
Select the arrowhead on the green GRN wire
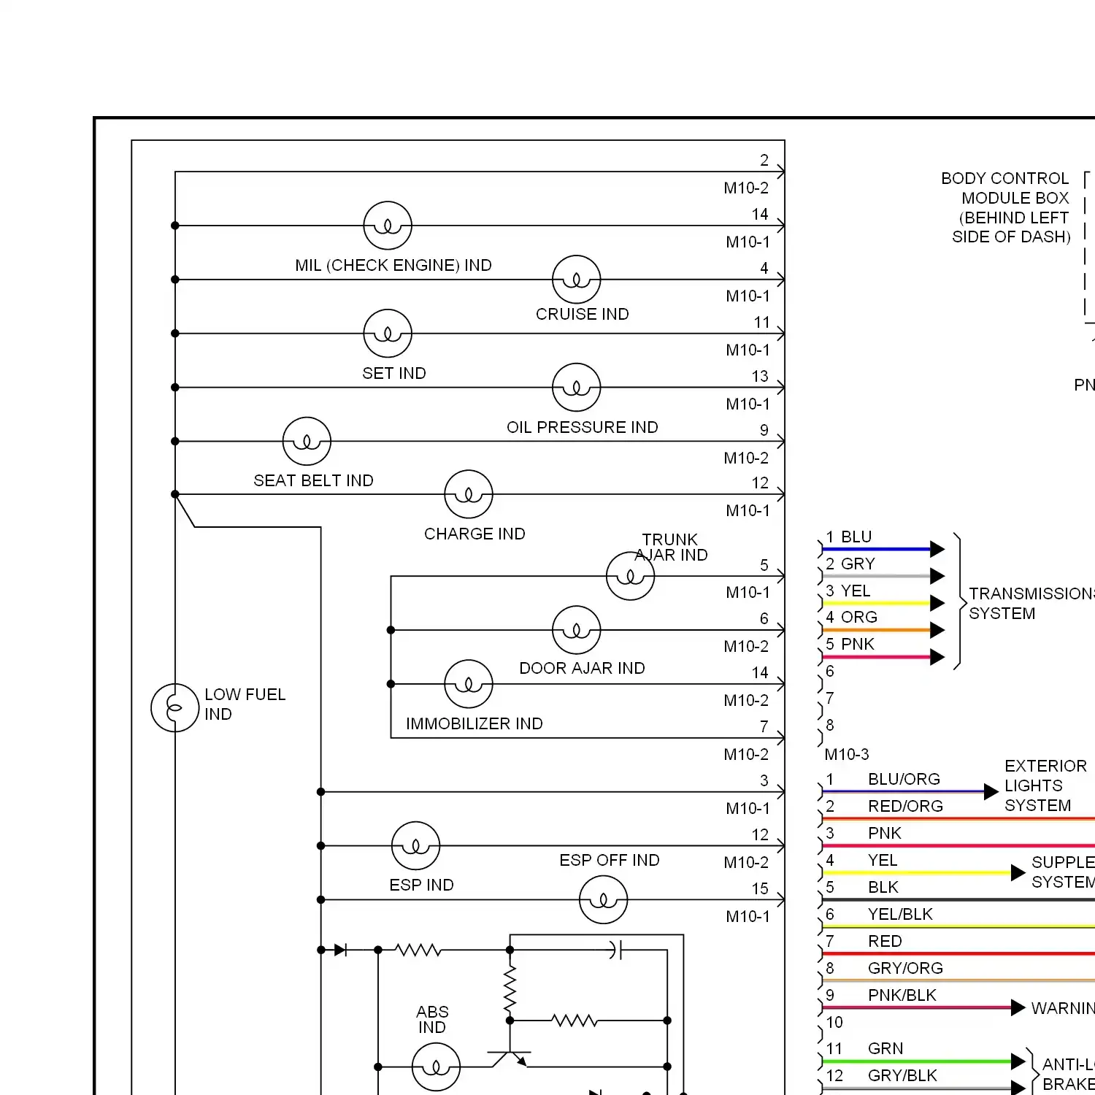[1018, 1061]
